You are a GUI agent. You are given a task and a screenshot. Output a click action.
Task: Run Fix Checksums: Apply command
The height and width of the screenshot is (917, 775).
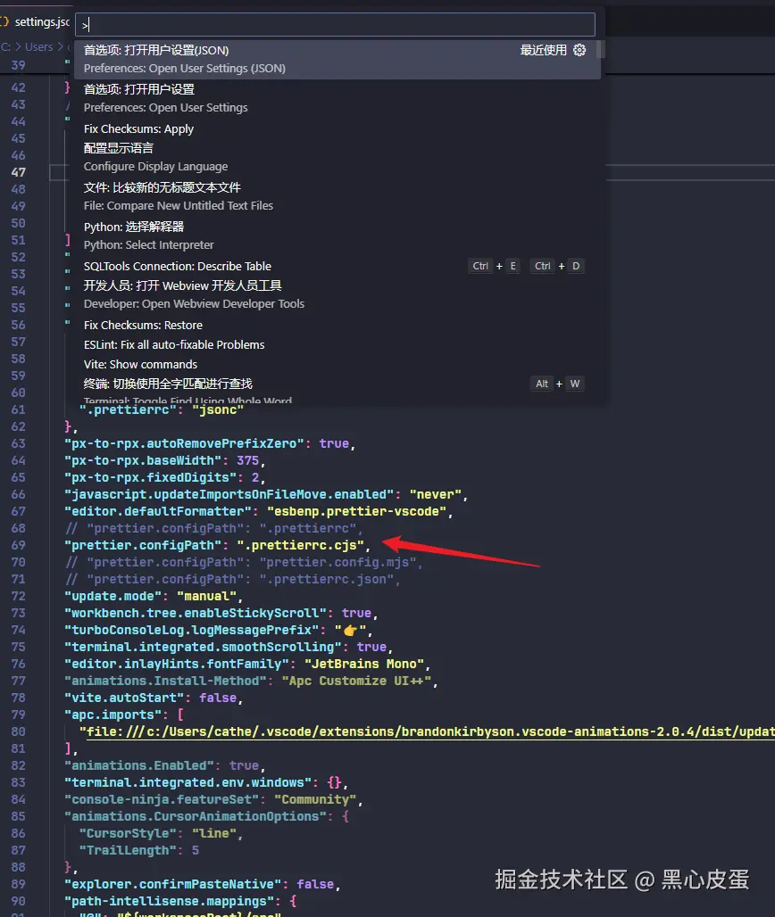(337, 128)
